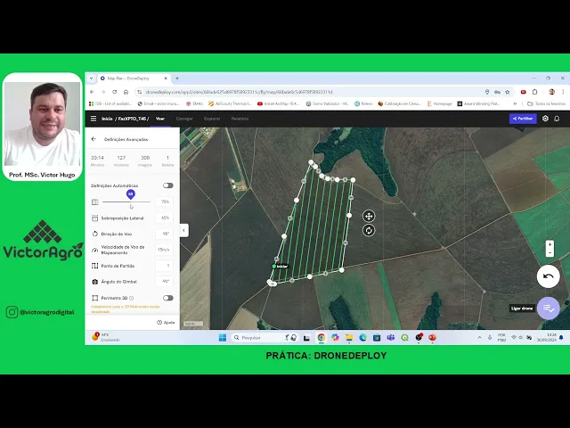Switch to the Carregar tab

click(x=184, y=119)
